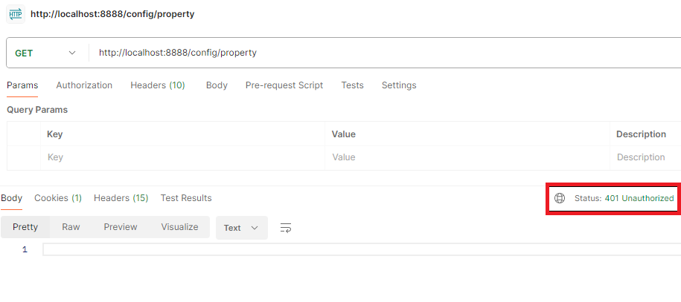Show response Headers (15) tab
The height and width of the screenshot is (302, 681).
tap(121, 198)
